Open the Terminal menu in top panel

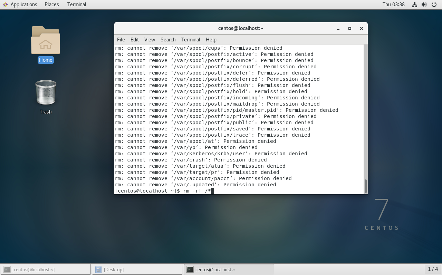click(77, 4)
